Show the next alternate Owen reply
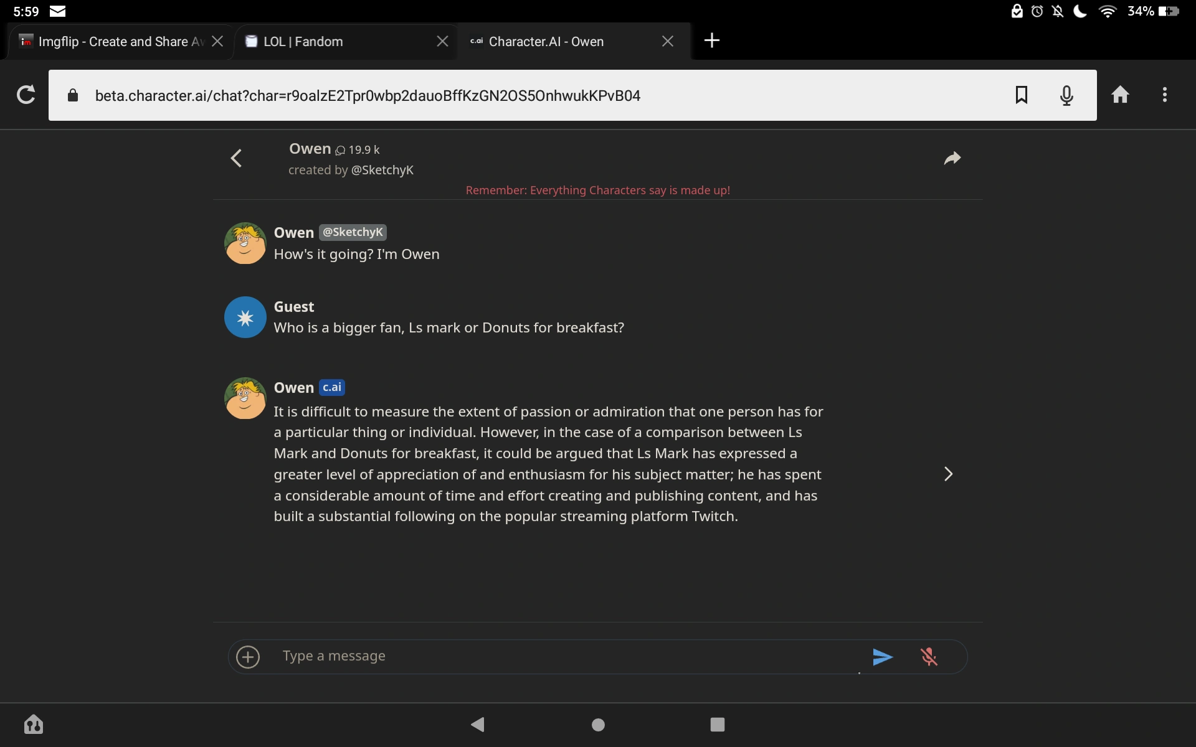Screen dimensions: 1196x747 [948, 474]
